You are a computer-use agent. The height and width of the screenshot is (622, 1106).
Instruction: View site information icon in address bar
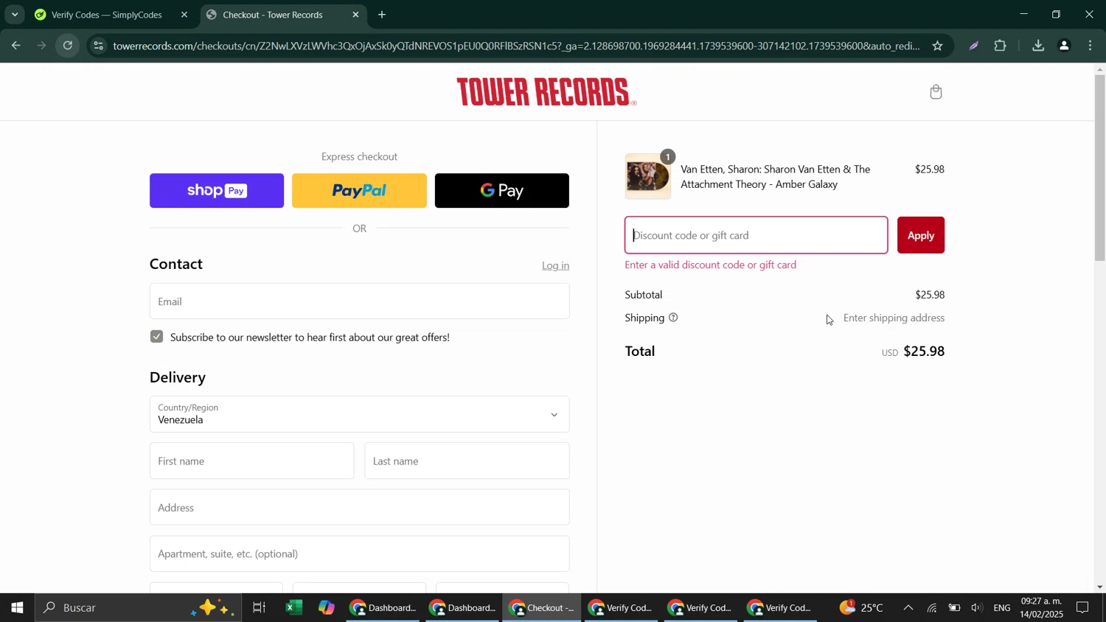99,46
